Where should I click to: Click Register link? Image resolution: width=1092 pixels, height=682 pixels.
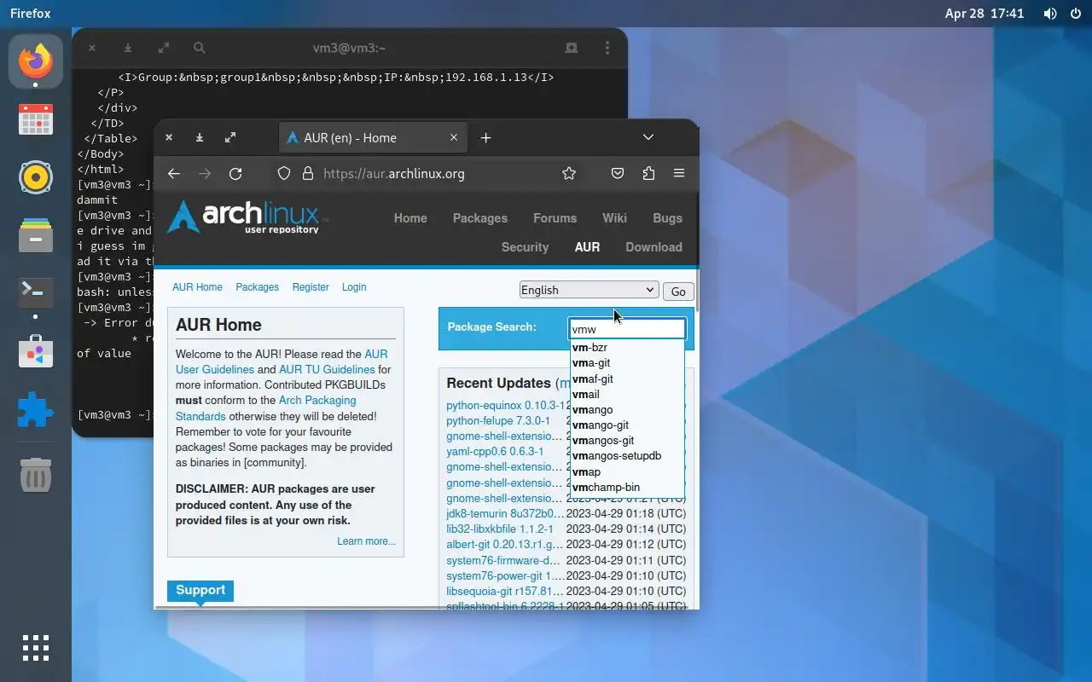(x=311, y=287)
